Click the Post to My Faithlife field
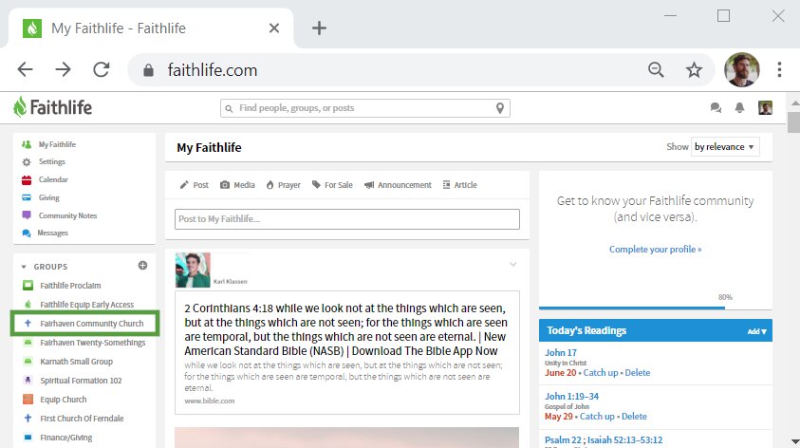The height and width of the screenshot is (448, 800). (x=347, y=219)
